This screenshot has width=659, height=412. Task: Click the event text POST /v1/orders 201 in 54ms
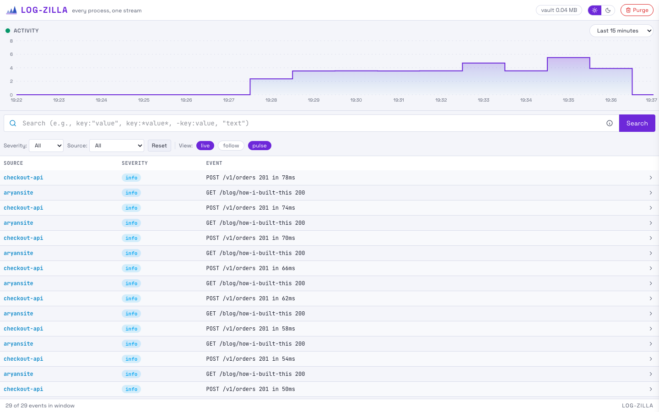(251, 359)
